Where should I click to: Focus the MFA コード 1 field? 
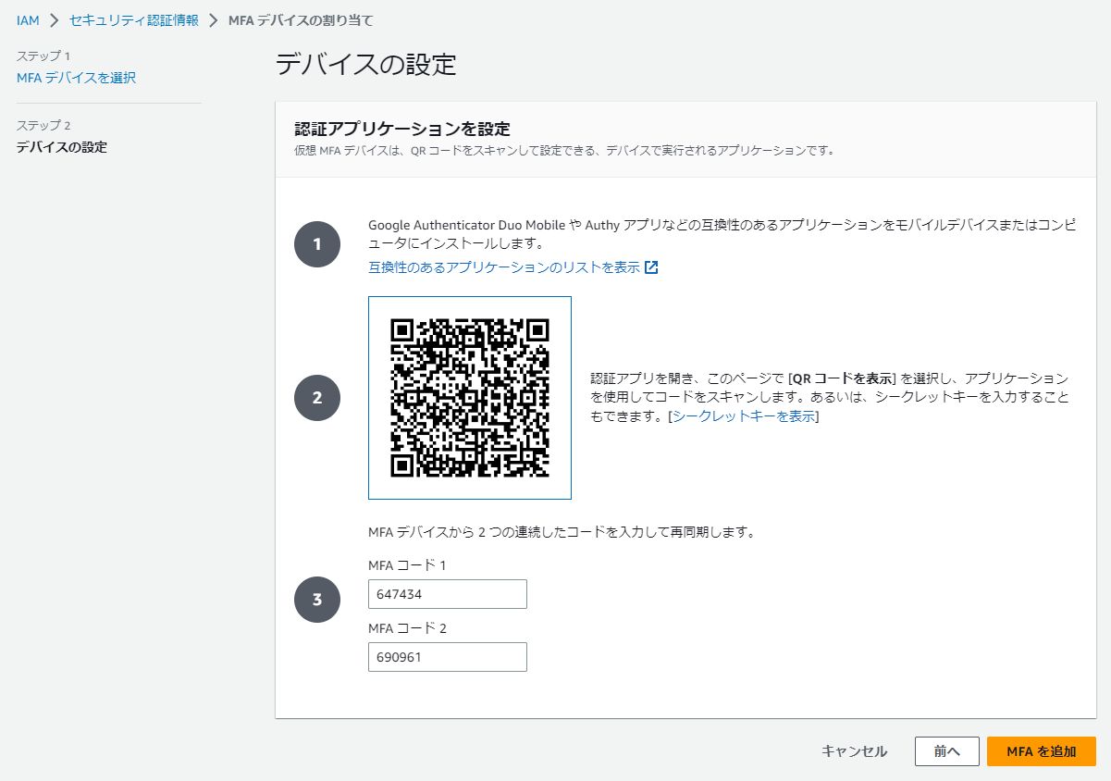(x=448, y=594)
